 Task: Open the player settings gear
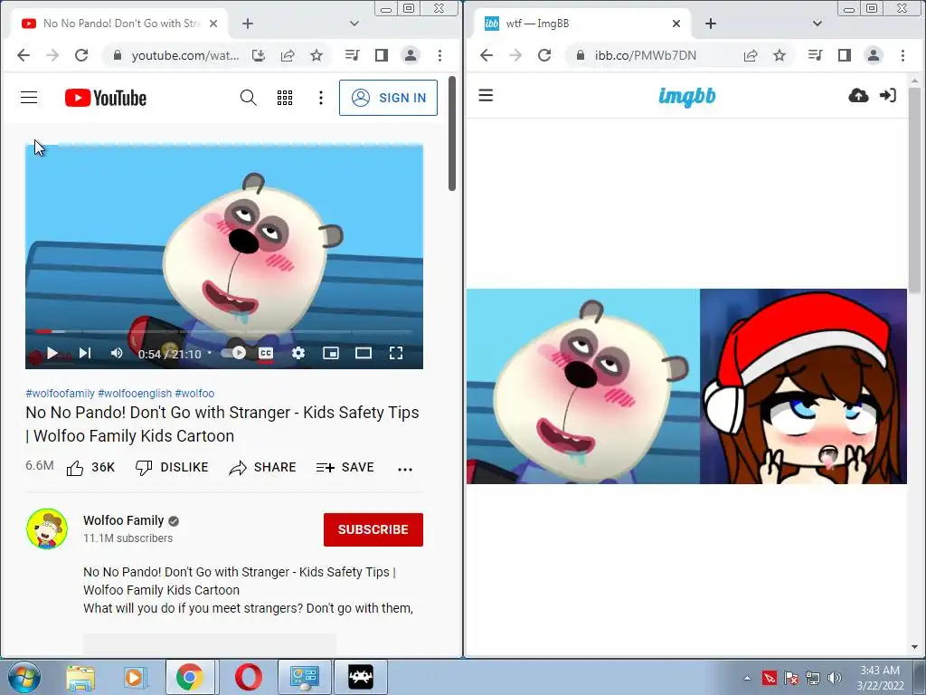[x=298, y=353]
